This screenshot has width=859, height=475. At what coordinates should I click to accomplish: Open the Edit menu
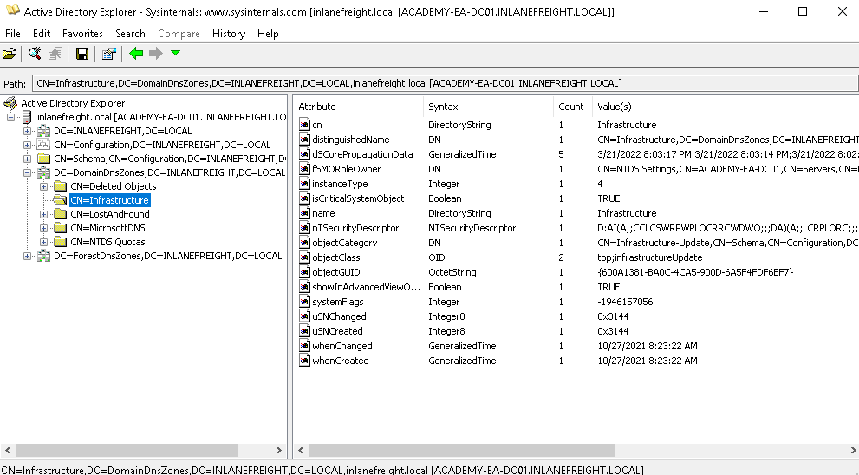(41, 34)
